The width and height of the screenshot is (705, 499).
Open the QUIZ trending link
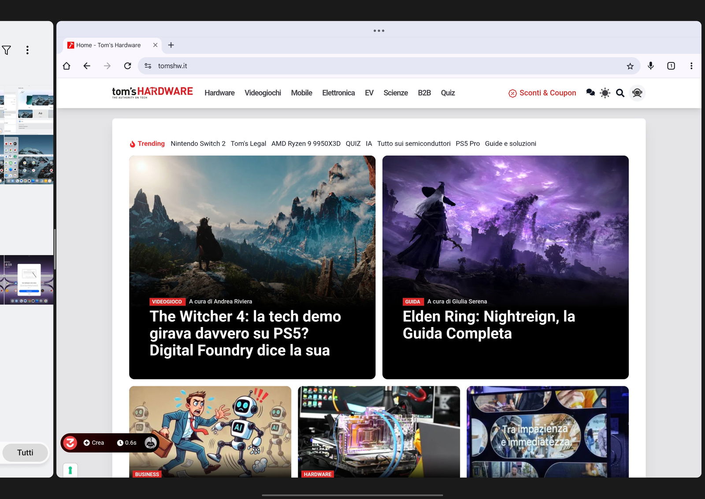coord(353,144)
